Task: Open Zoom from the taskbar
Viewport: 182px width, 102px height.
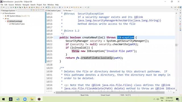Action: click(x=25, y=99)
